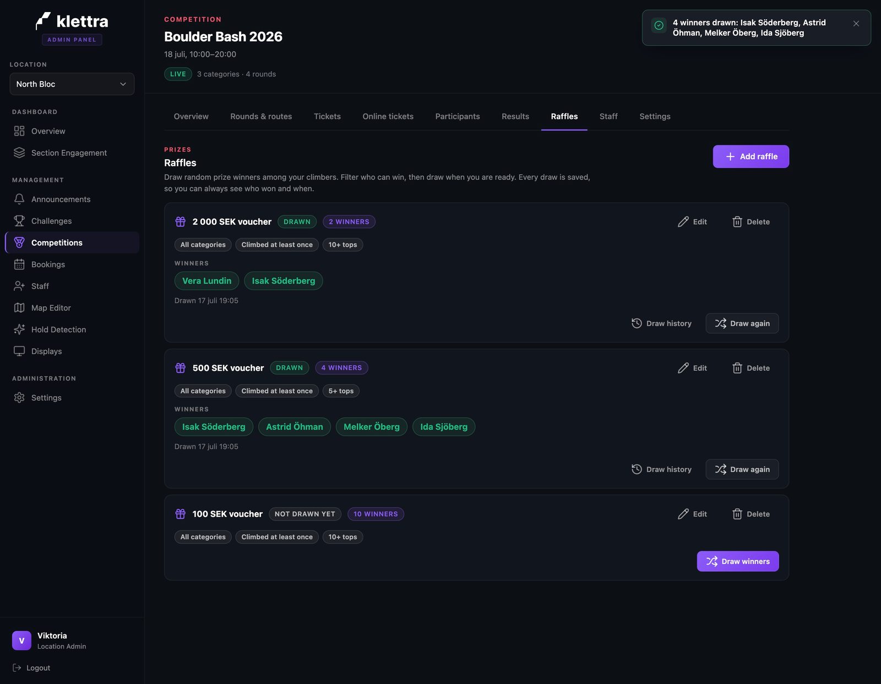
Task: Open Displays monitor icon
Action: [x=19, y=351]
